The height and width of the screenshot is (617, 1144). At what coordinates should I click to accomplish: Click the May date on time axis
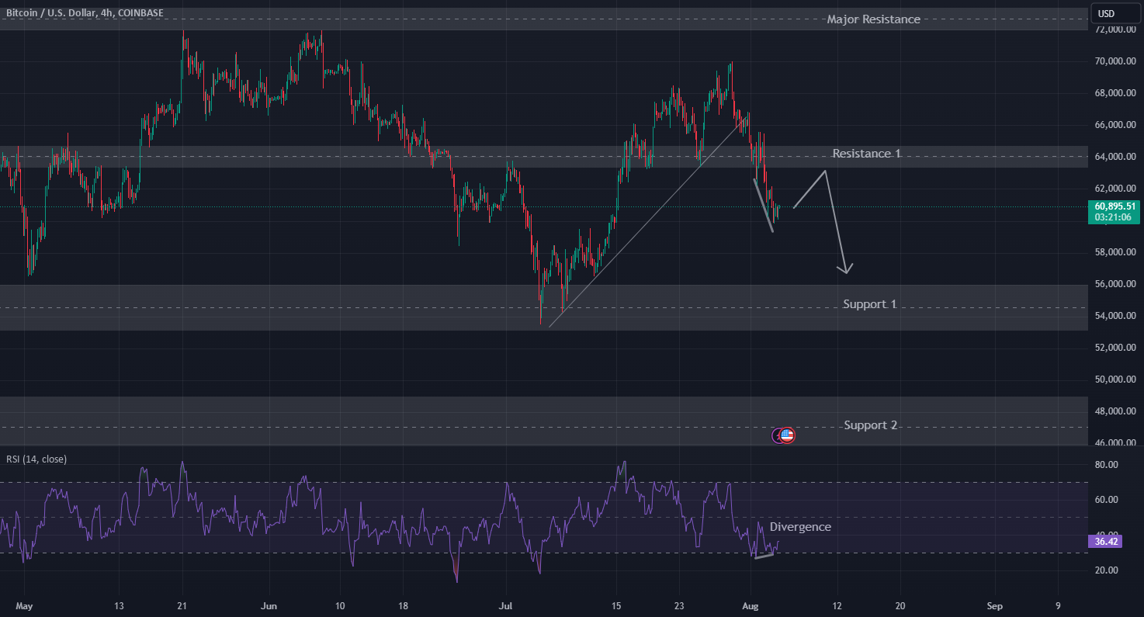(x=25, y=605)
